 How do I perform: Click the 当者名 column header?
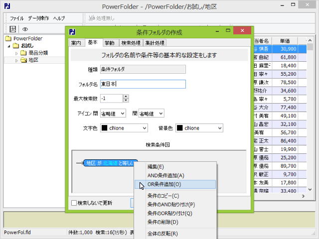(262, 41)
